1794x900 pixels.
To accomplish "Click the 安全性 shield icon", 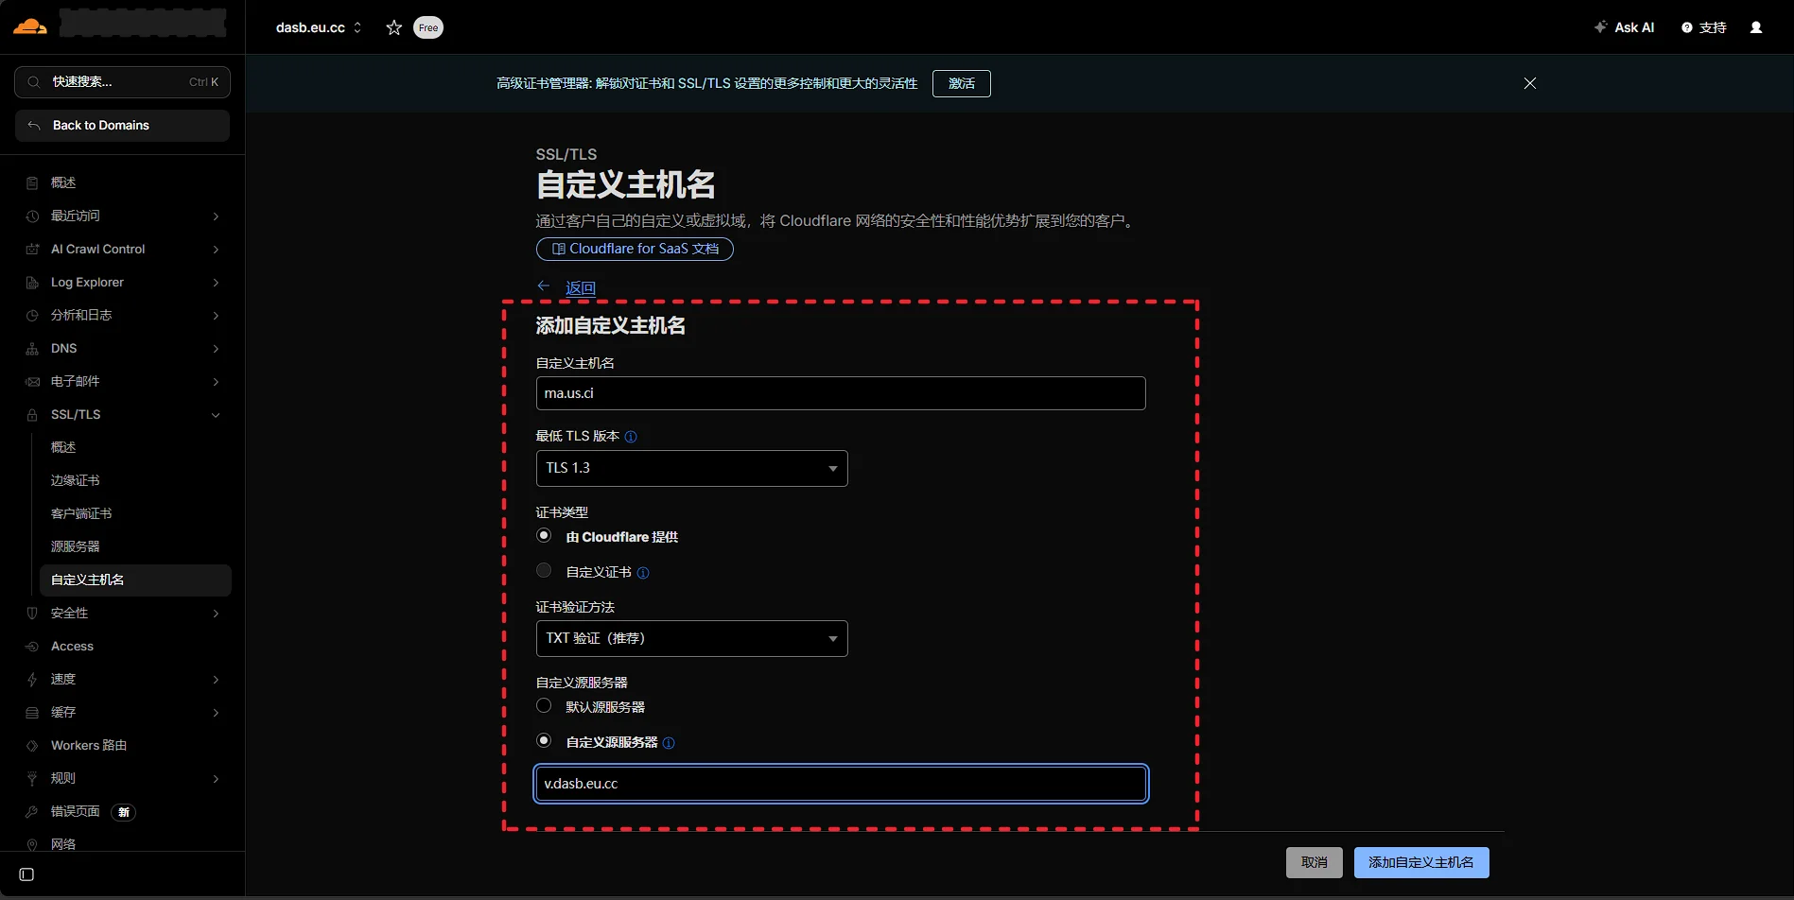I will 32,613.
